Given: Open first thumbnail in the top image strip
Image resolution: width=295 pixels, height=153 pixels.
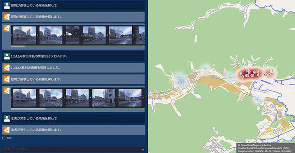Looking at the screenshot, I should [x=24, y=35].
